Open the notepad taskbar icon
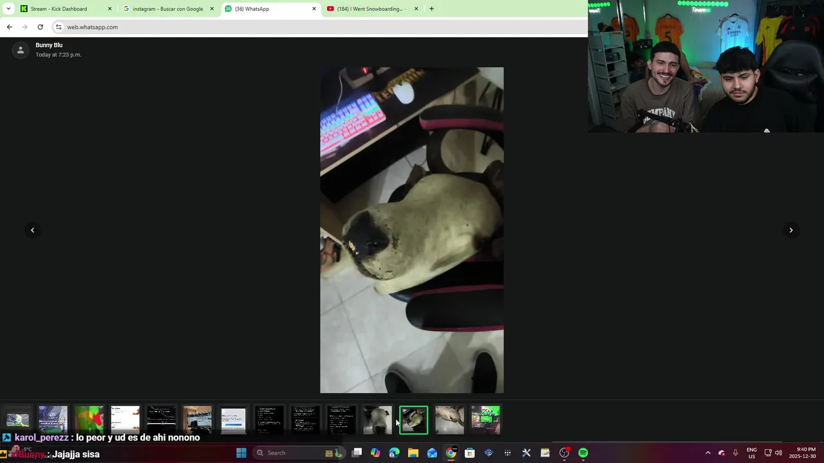Screen dimensions: 824x463 (545, 453)
